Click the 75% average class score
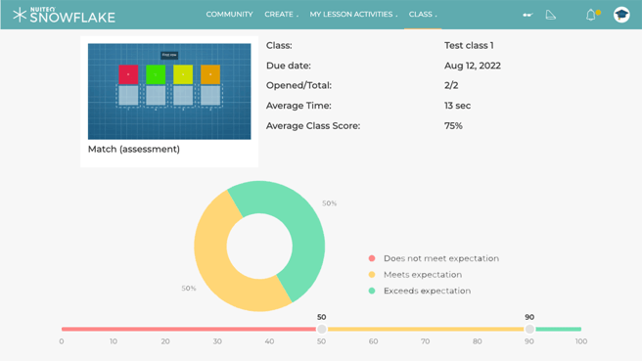This screenshot has width=642, height=361. tap(453, 125)
